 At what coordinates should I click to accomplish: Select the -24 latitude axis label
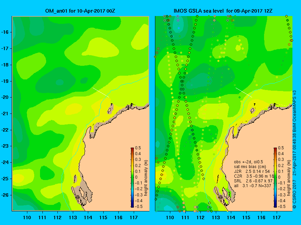pyautogui.click(x=5, y=162)
